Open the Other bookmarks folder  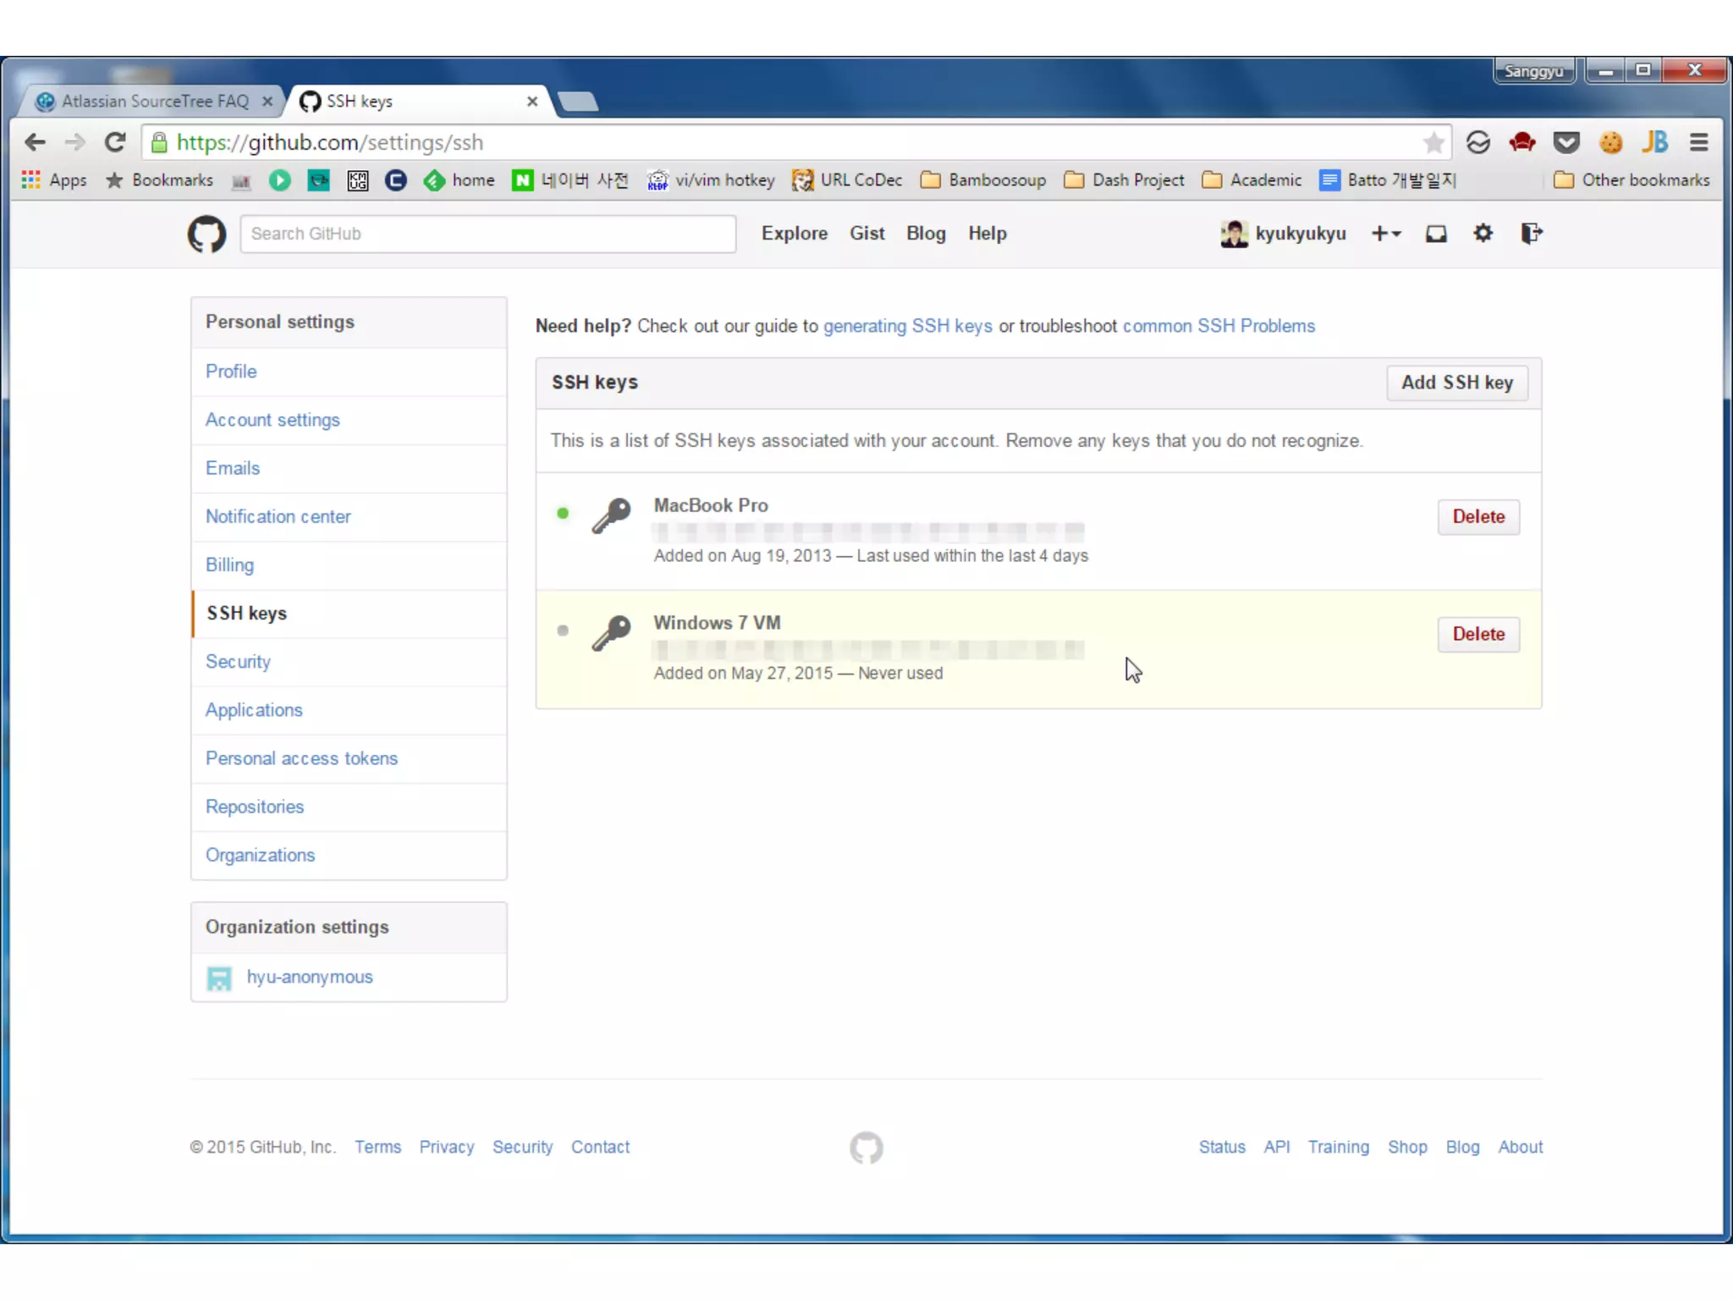click(x=1631, y=180)
